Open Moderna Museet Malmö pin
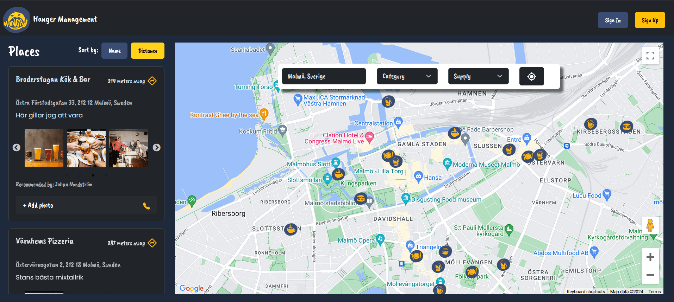 coord(447,164)
